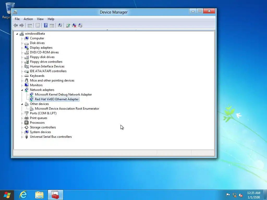Toggle the show/hide action pane icon
The image size is (267, 200).
point(52,26)
